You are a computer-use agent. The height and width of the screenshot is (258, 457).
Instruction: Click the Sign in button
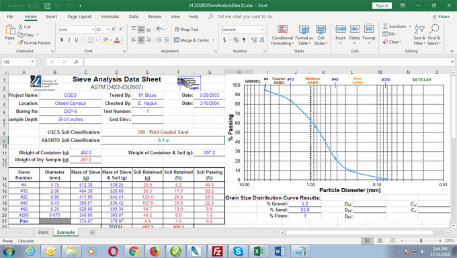tap(382, 5)
